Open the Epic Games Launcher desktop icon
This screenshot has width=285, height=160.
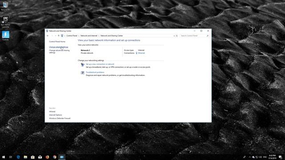pos(5,22)
